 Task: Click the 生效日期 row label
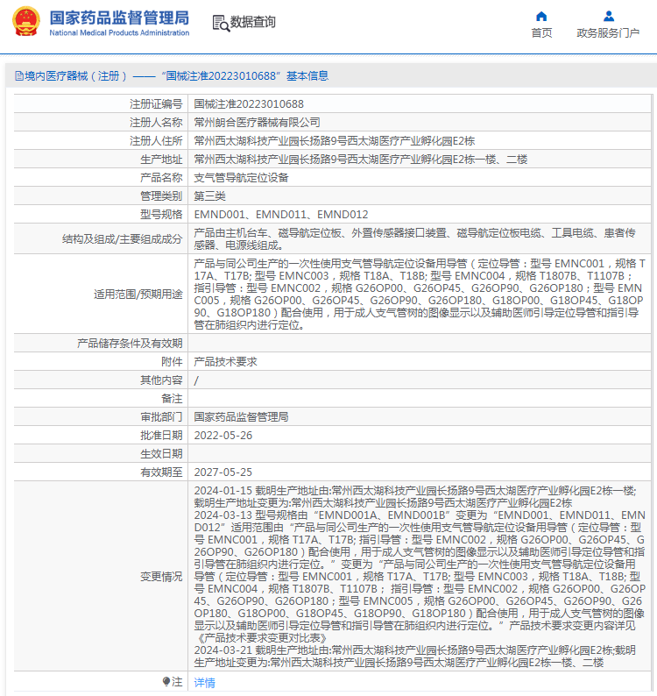click(161, 454)
